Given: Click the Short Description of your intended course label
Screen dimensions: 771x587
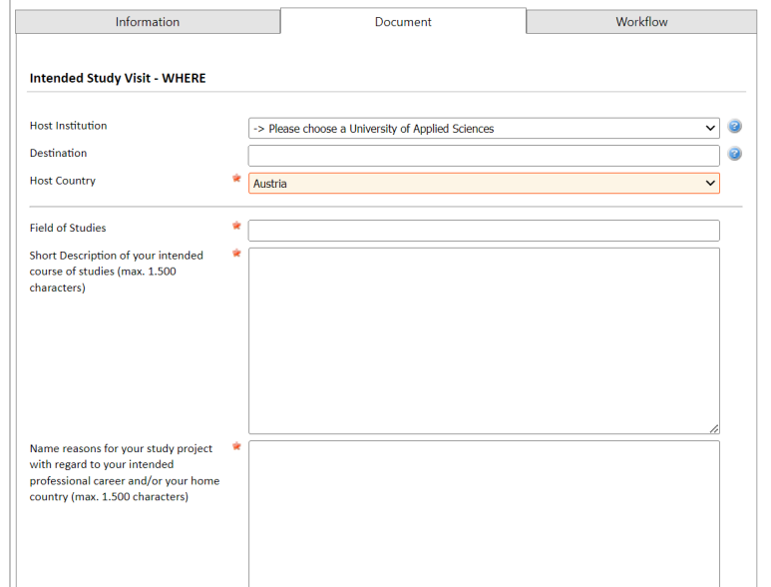Looking at the screenshot, I should click(116, 272).
